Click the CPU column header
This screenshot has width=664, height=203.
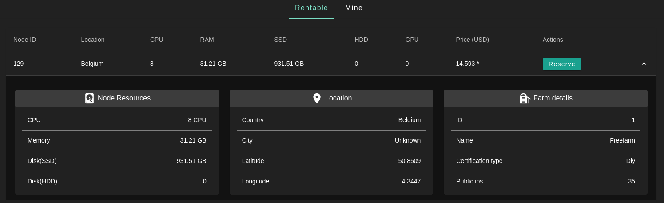point(157,40)
